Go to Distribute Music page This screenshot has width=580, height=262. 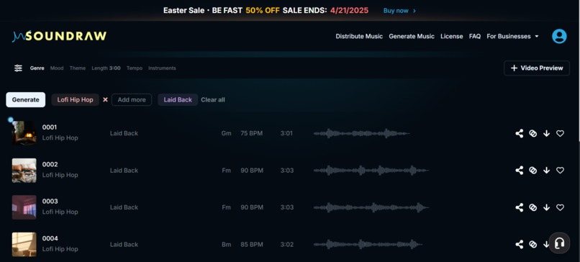(359, 36)
